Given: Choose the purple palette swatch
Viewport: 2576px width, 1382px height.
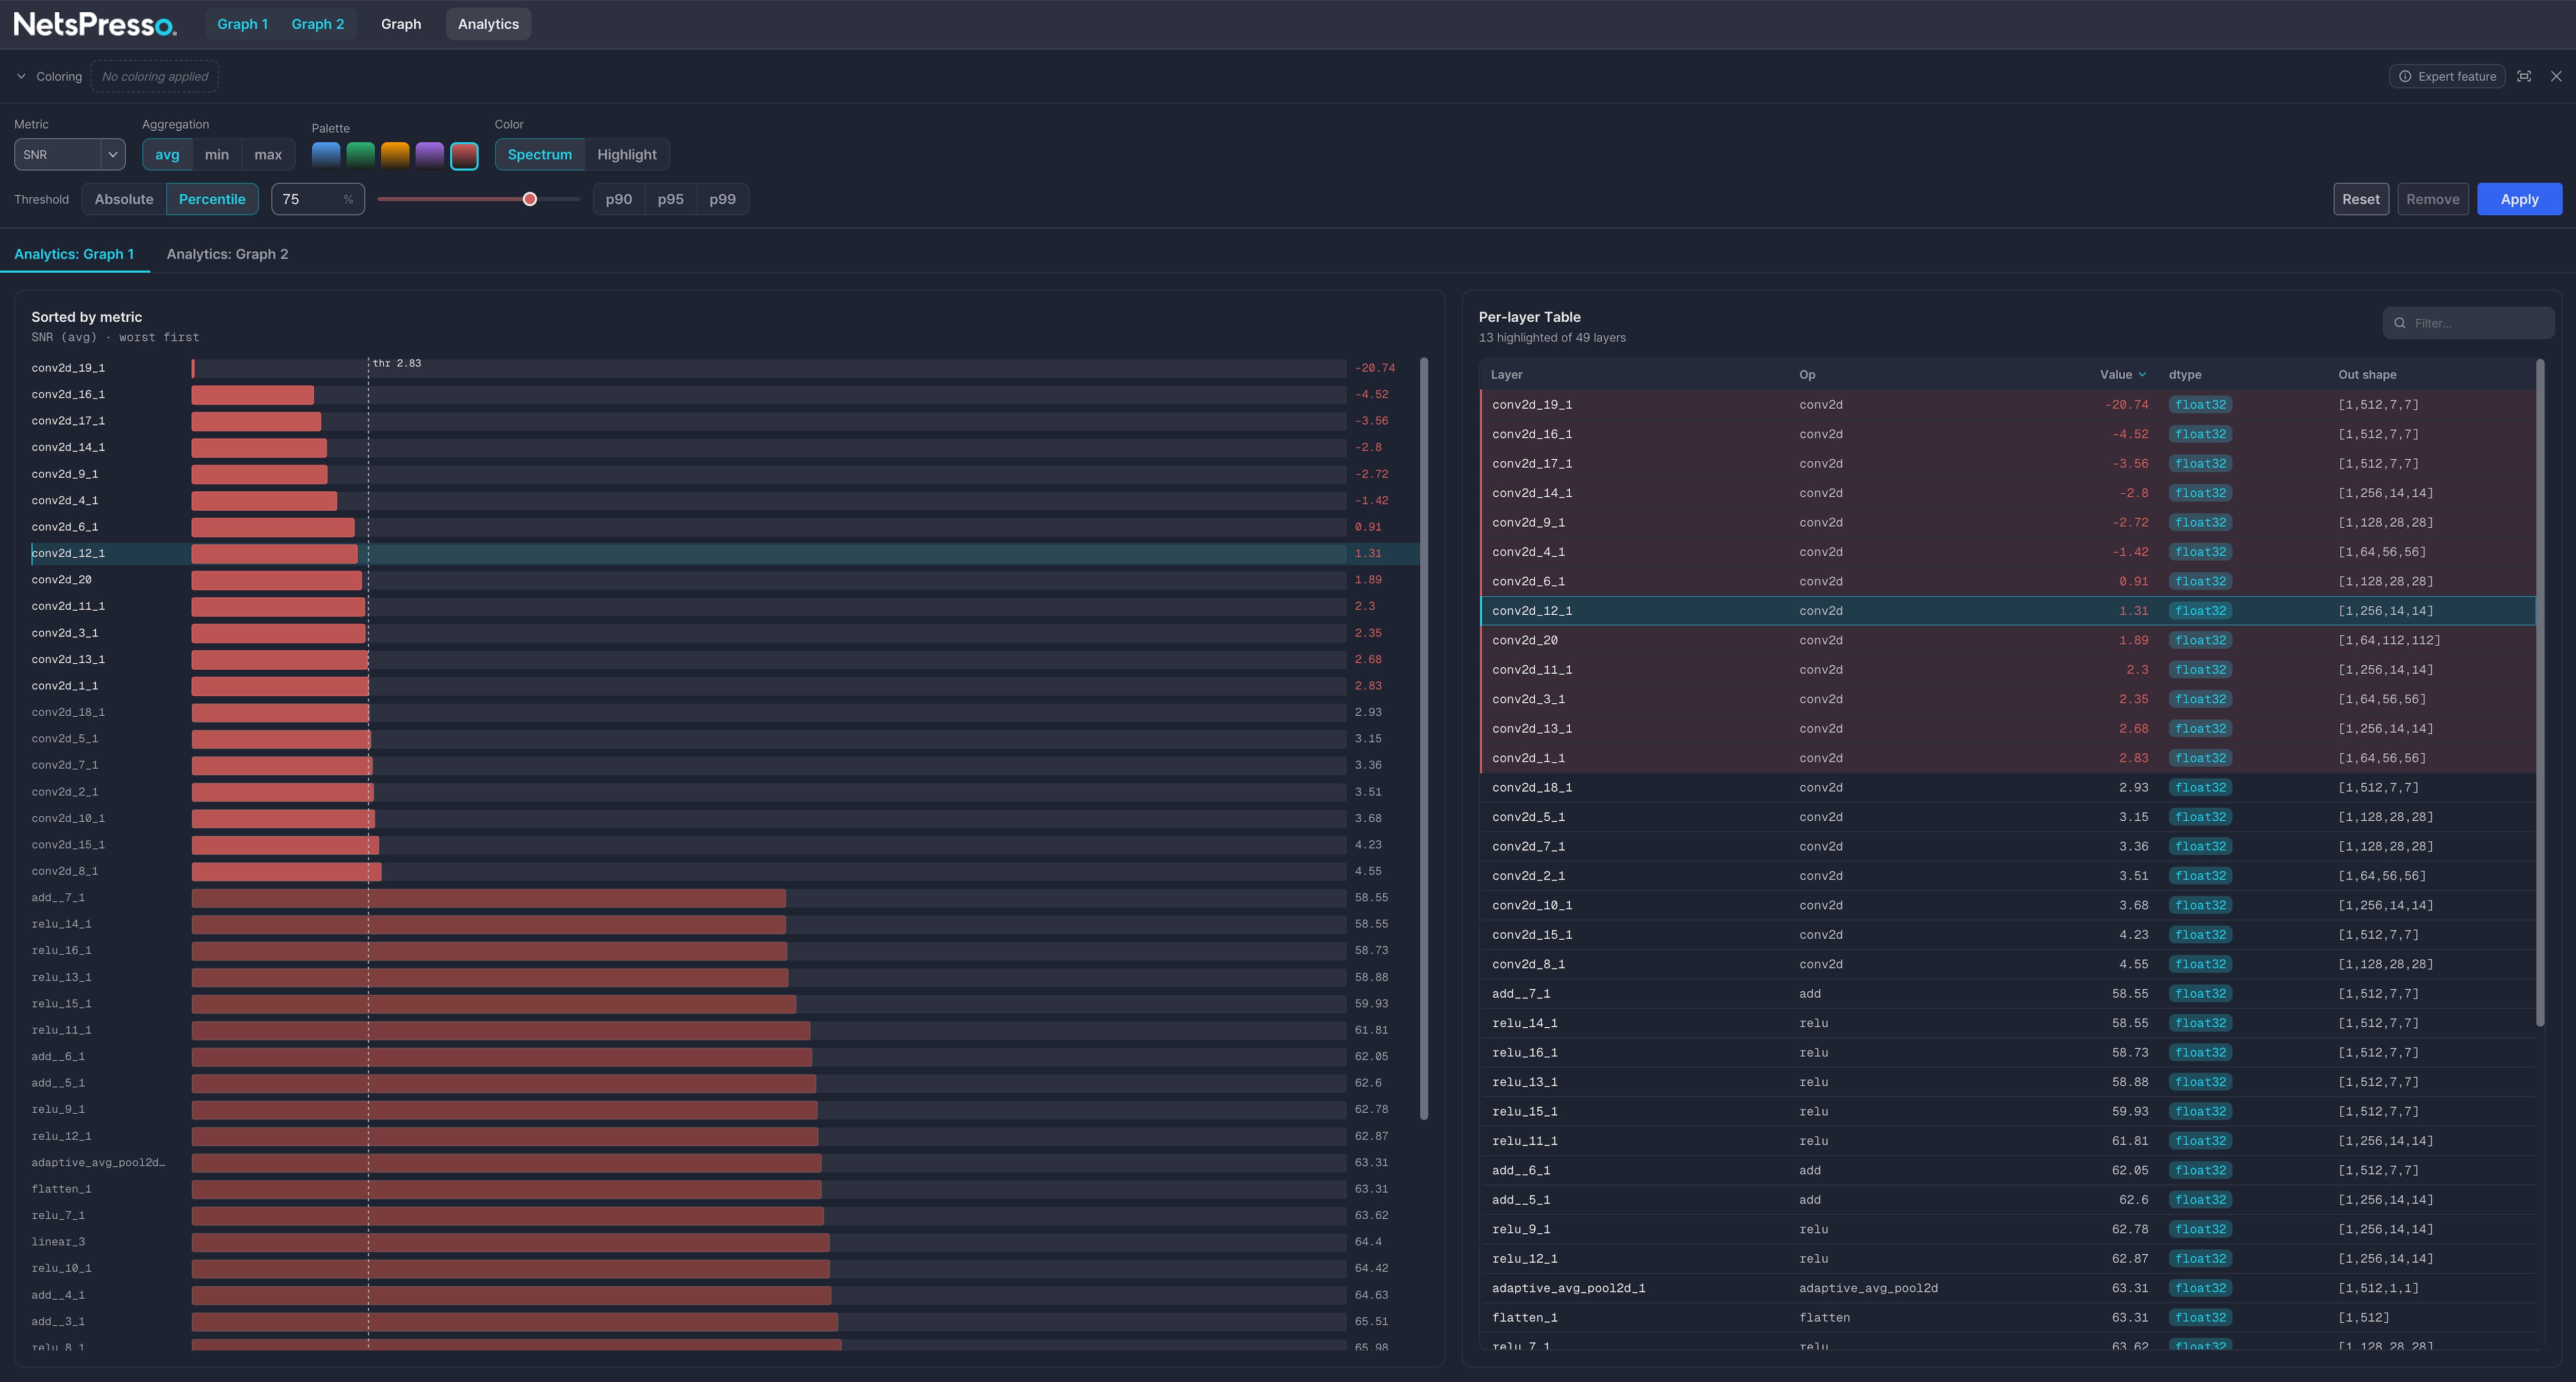Looking at the screenshot, I should (429, 155).
